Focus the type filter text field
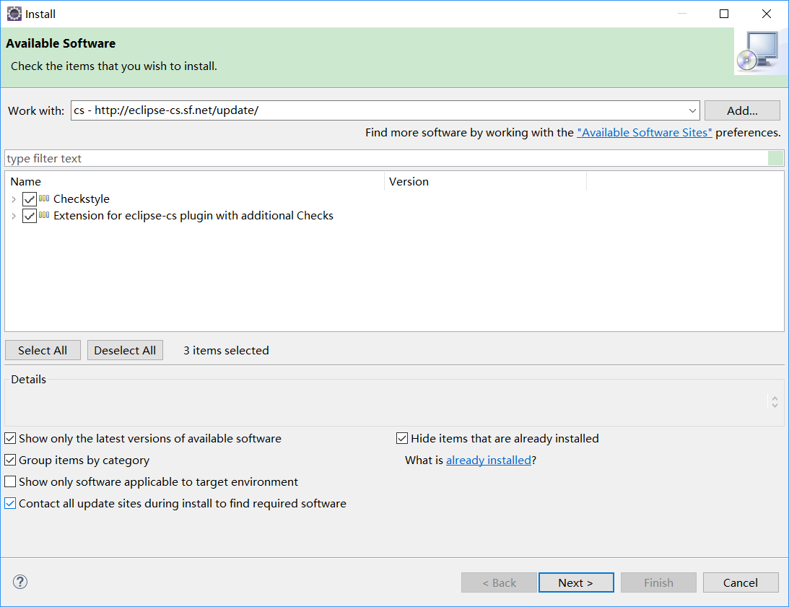The width and height of the screenshot is (789, 607). [x=386, y=158]
